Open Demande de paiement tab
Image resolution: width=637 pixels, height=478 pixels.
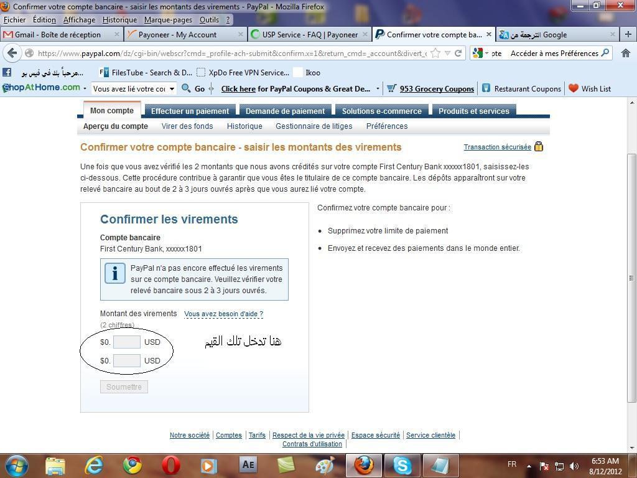285,111
